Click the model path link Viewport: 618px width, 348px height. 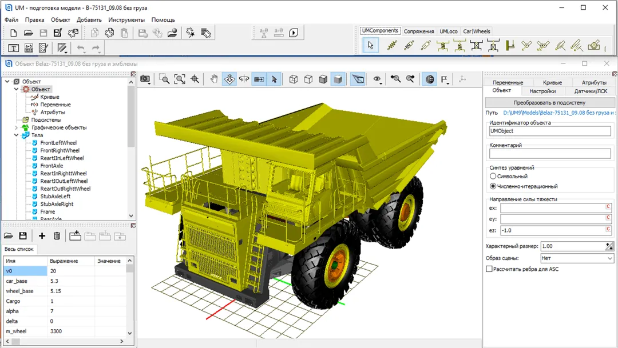[x=558, y=113]
